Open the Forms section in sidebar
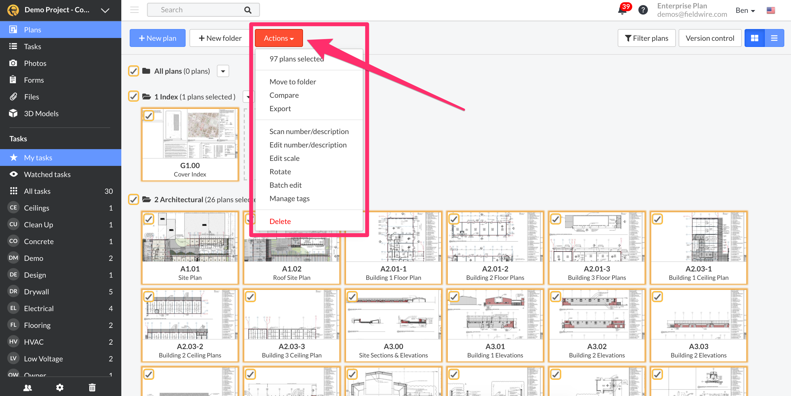This screenshot has width=791, height=396. [x=60, y=80]
